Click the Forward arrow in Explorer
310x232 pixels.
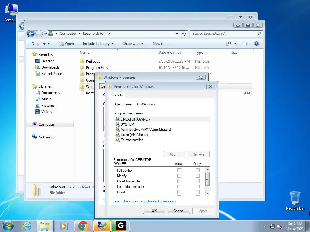[x=39, y=34]
